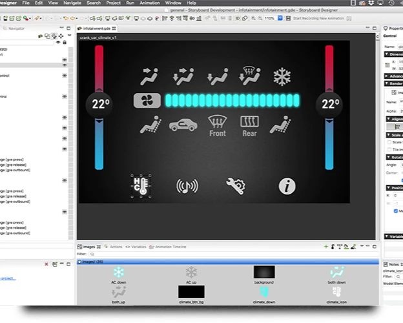Click the animation record disk icon

(289, 18)
